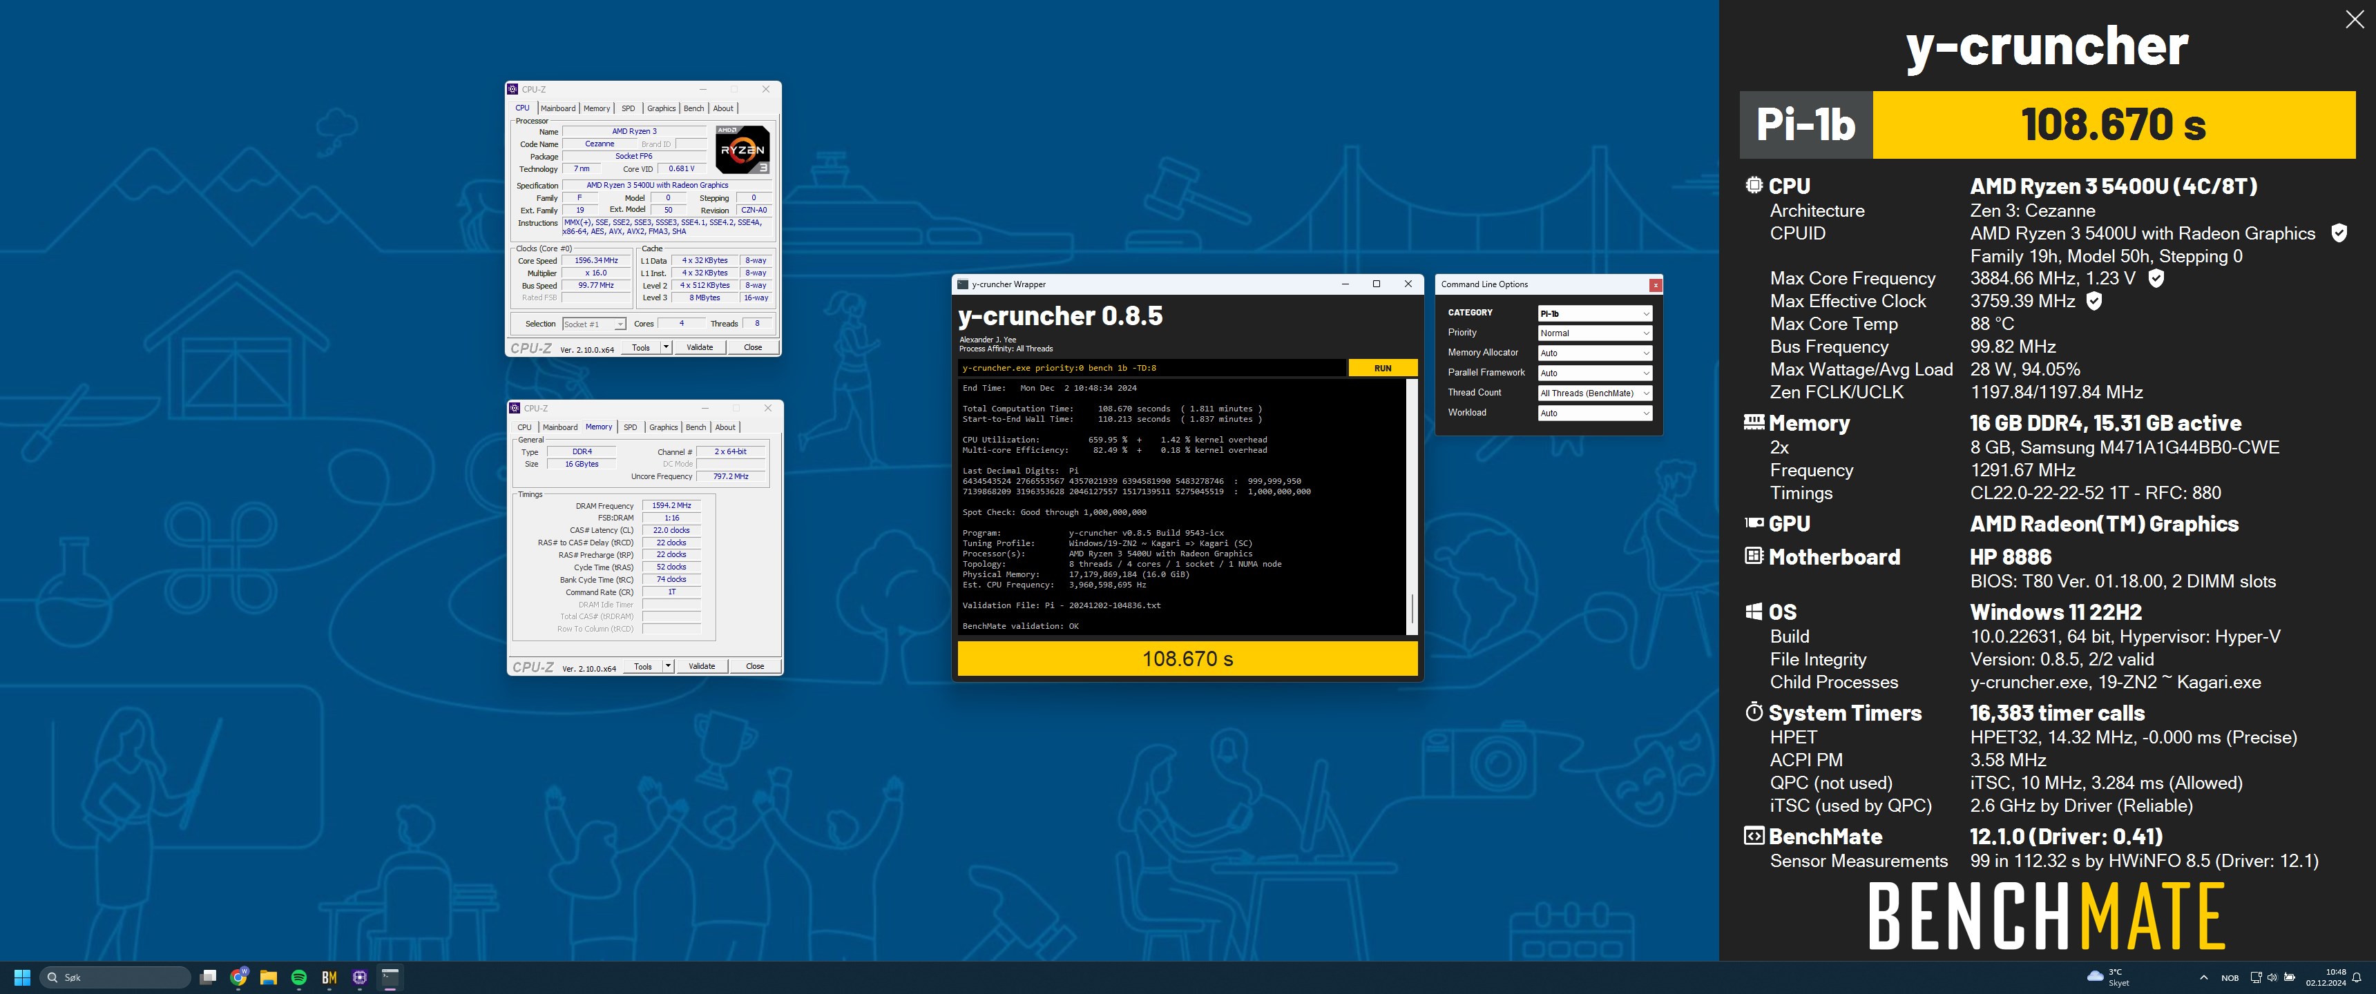Image resolution: width=2376 pixels, height=994 pixels.
Task: Click the CPU chip icon in BenchMate panel
Action: point(1754,185)
